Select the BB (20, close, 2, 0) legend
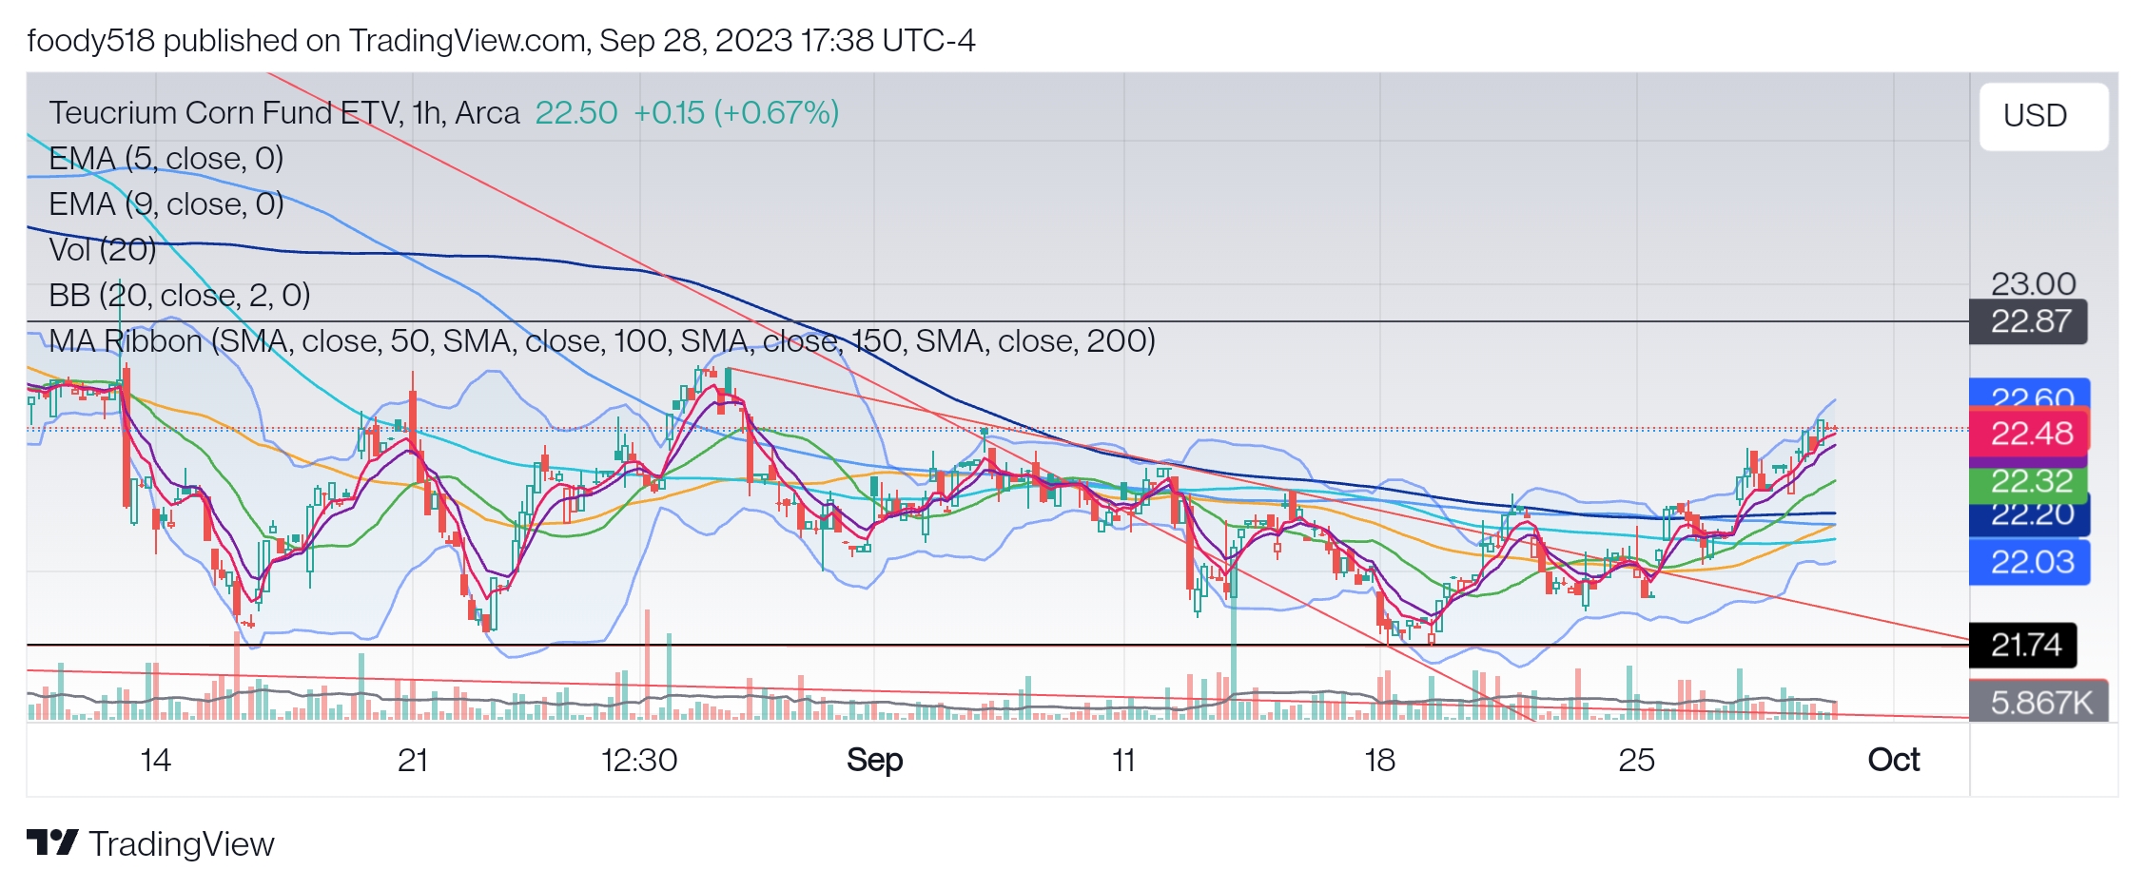The width and height of the screenshot is (2145, 890). tap(180, 295)
